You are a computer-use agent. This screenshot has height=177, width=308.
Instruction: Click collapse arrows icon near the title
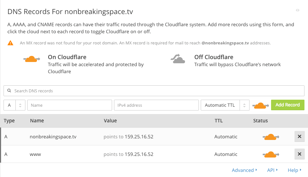[298, 10]
